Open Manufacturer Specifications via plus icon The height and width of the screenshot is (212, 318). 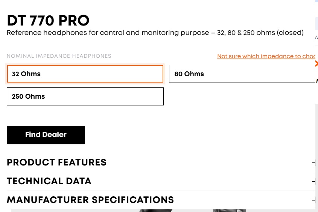pyautogui.click(x=314, y=200)
